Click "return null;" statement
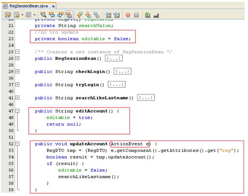The image size is (248, 196). point(64,124)
